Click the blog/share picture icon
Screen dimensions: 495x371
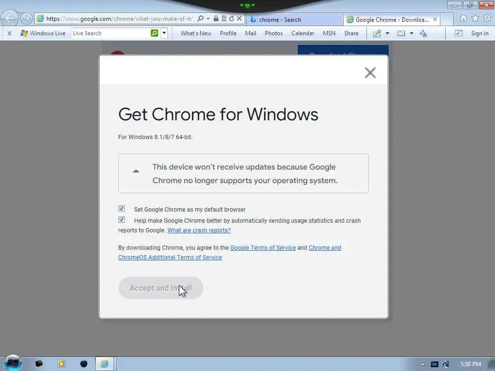(x=377, y=33)
